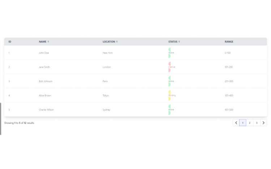Click the 301-400 range value
271x169 pixels.
click(x=229, y=95)
